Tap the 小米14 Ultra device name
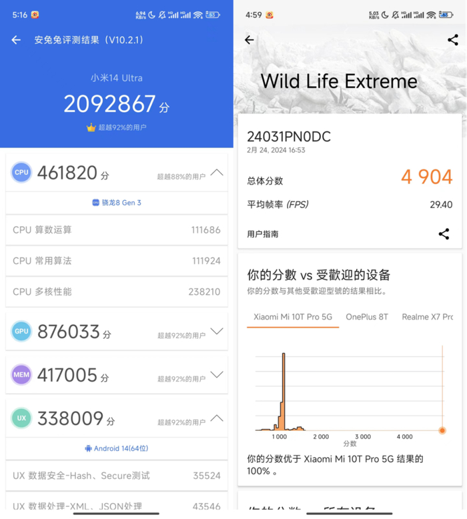This screenshot has height=519, width=467. pyautogui.click(x=117, y=78)
